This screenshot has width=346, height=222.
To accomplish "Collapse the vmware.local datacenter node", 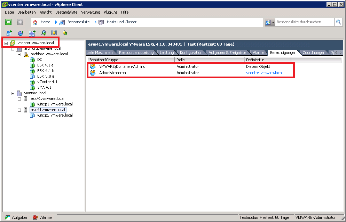I will (x=13, y=93).
